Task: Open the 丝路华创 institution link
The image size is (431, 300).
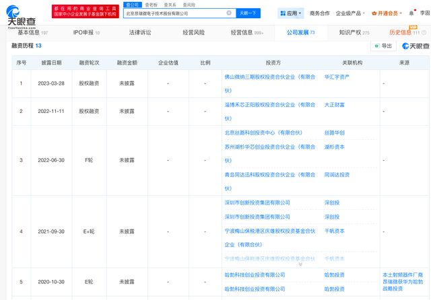Action: (x=335, y=133)
